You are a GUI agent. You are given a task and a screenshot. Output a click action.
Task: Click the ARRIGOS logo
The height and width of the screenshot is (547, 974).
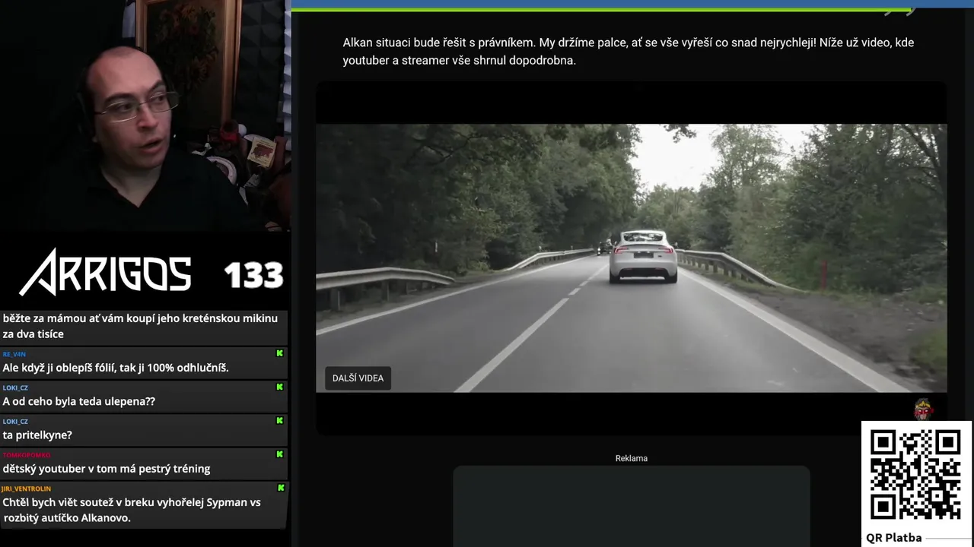(x=105, y=272)
